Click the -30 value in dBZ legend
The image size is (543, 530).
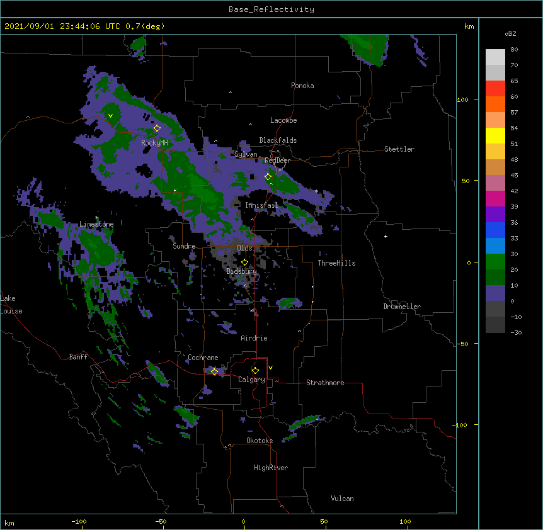516,332
